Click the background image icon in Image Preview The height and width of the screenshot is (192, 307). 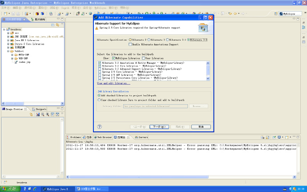point(37,114)
